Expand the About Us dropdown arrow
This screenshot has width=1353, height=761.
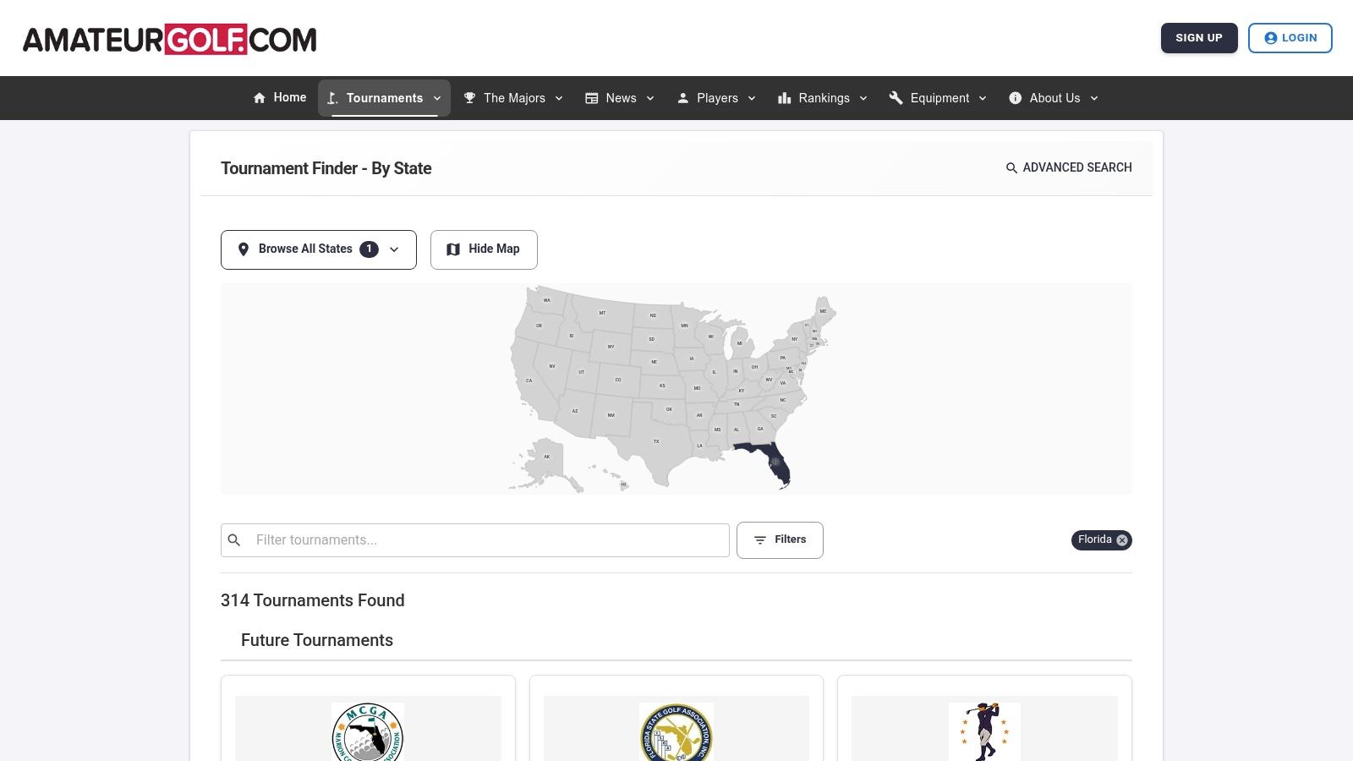[x=1094, y=98]
